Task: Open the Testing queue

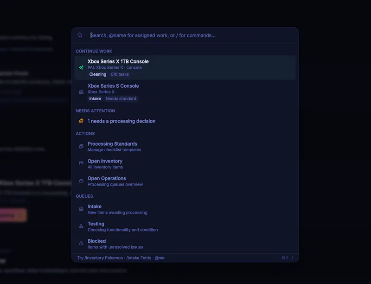Action: [x=185, y=226]
